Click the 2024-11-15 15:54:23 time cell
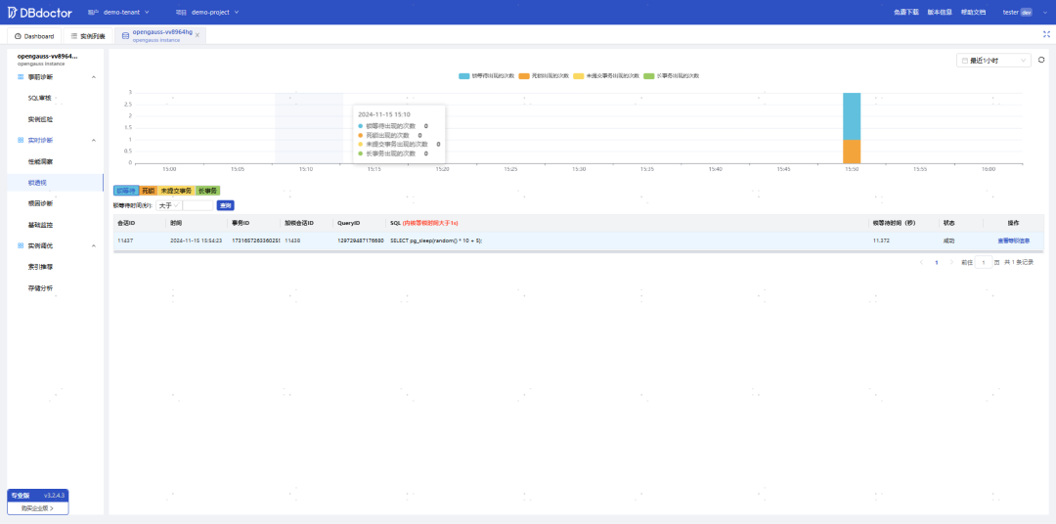This screenshot has height=524, width=1056. [x=196, y=240]
